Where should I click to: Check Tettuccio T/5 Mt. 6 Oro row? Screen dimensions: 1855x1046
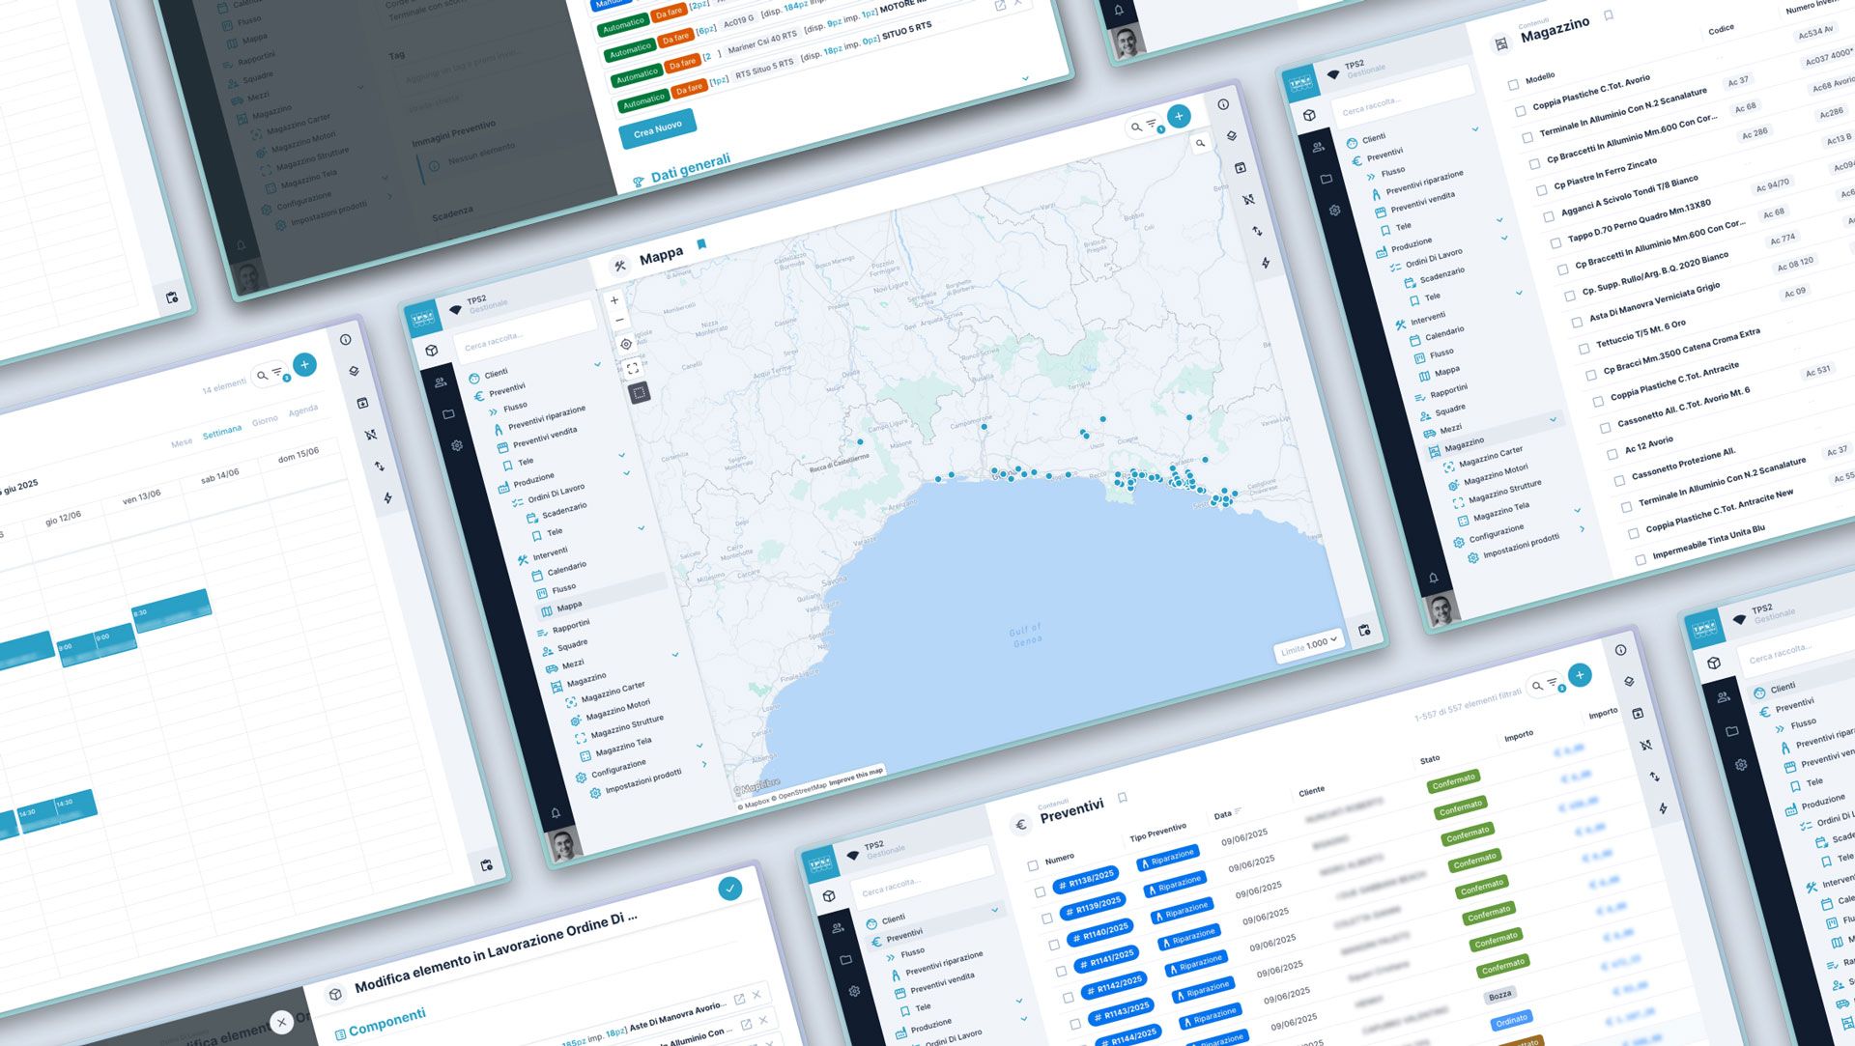pos(1584,349)
